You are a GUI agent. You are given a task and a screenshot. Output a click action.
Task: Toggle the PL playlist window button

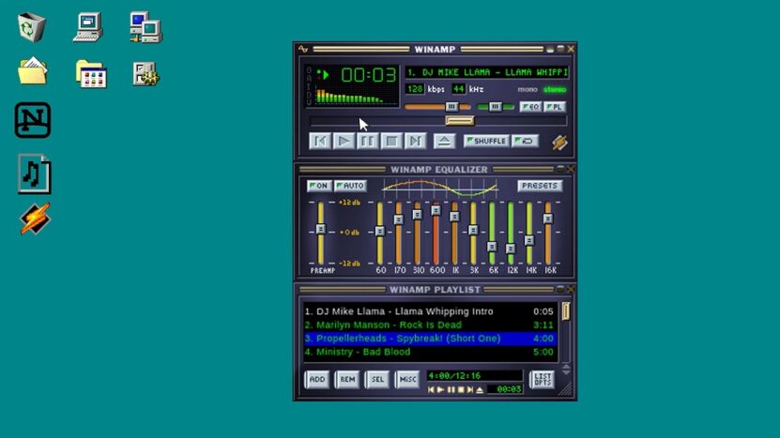(555, 107)
